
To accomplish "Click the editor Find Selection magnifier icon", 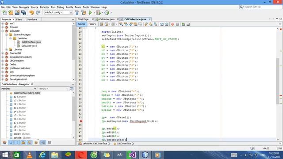I will click(x=121, y=24).
